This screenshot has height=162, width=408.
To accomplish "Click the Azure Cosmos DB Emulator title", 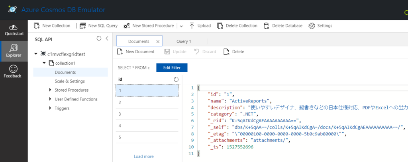I will pyautogui.click(x=63, y=10).
